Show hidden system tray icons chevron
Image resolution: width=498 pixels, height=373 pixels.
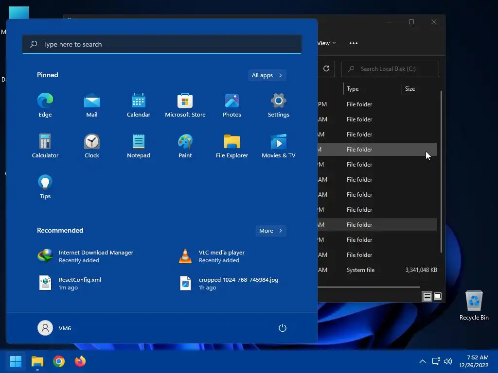(423, 361)
